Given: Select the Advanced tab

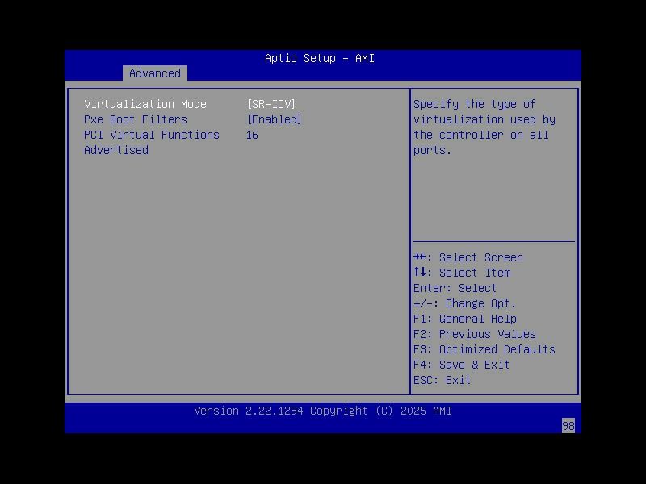Looking at the screenshot, I should click(x=155, y=73).
